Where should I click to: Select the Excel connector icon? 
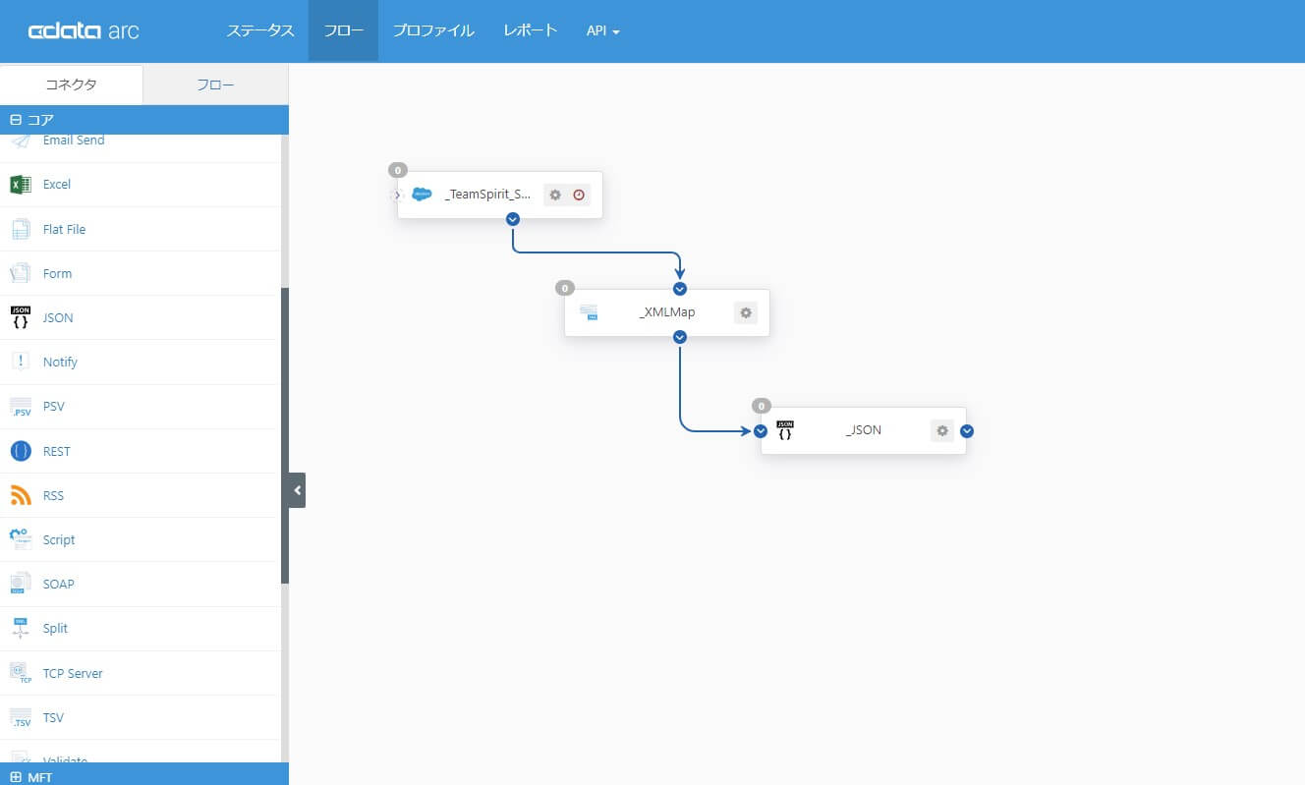[x=21, y=185]
